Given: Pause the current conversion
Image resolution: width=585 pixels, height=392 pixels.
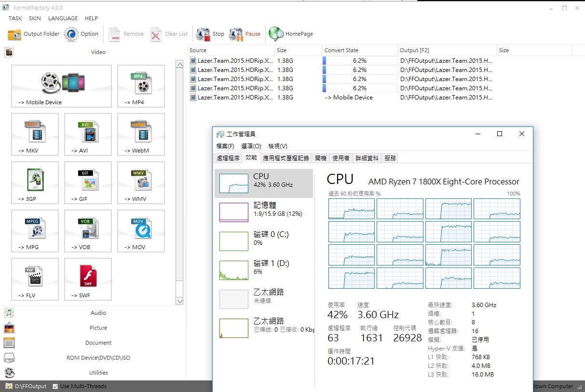Looking at the screenshot, I should (245, 34).
